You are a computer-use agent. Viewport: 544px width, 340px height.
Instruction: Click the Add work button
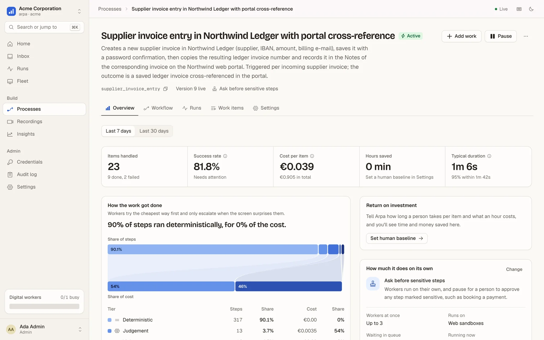tap(461, 36)
